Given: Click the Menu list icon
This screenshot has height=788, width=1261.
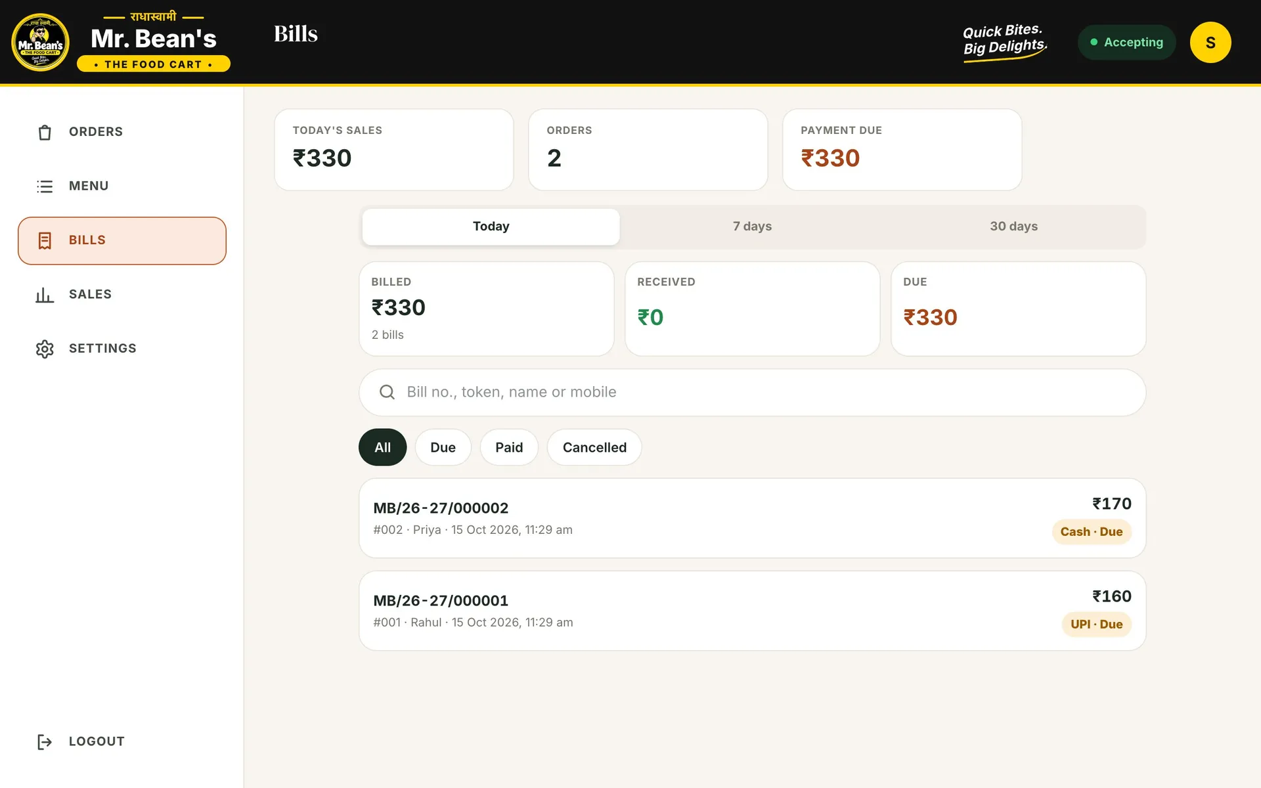Looking at the screenshot, I should pyautogui.click(x=45, y=186).
